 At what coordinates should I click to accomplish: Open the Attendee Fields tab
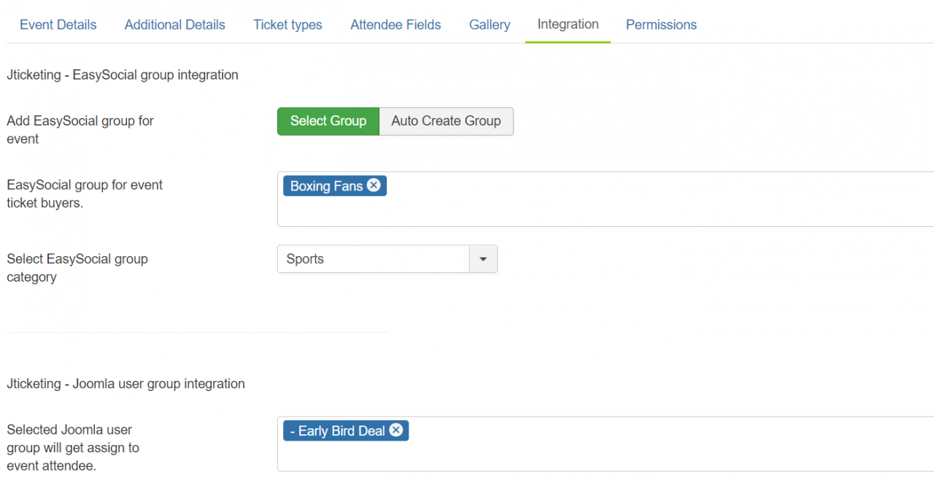395,25
